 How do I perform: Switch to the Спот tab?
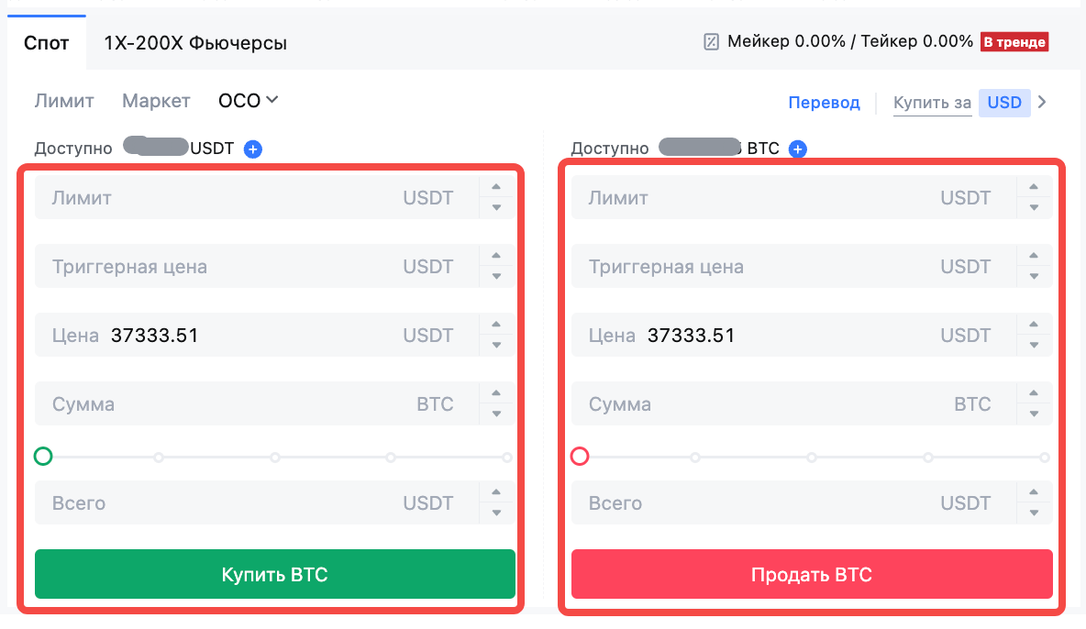click(x=47, y=43)
